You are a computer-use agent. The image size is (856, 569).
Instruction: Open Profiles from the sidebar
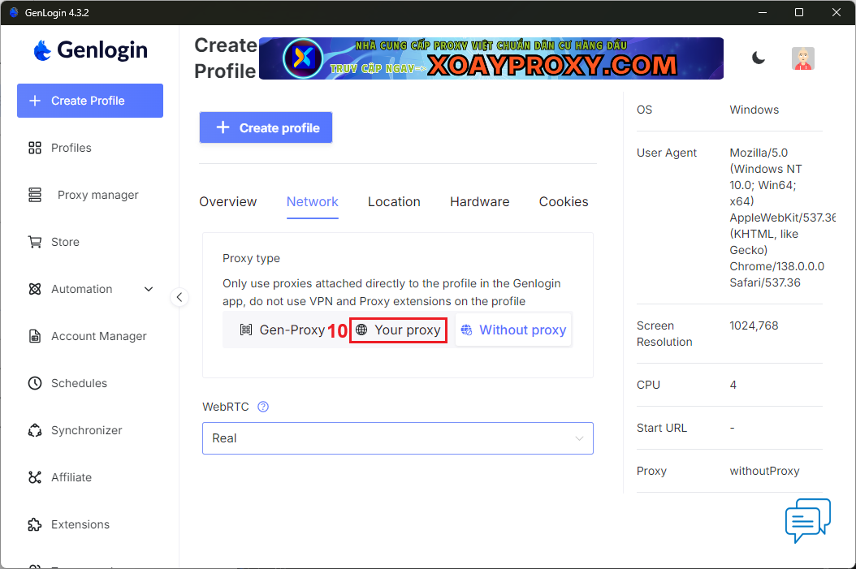[71, 148]
